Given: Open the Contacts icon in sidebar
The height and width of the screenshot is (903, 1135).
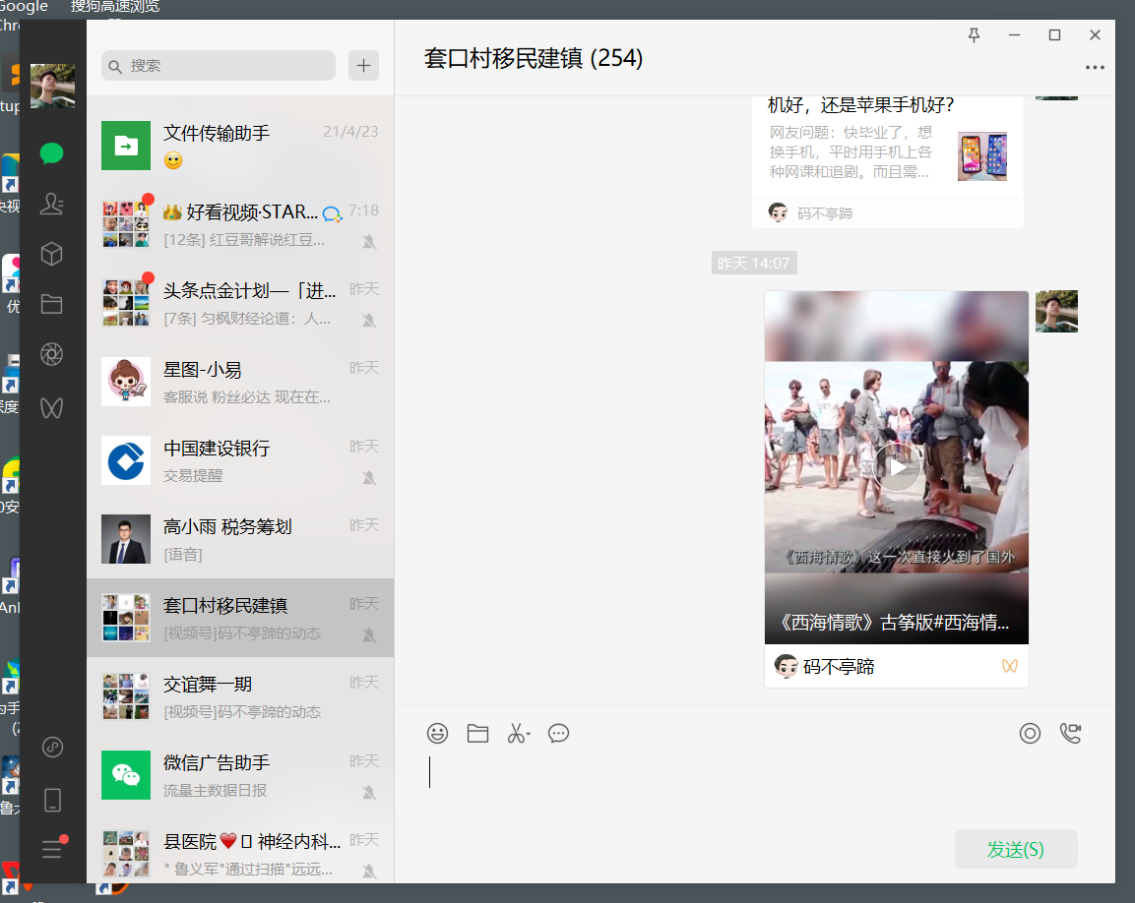Looking at the screenshot, I should pyautogui.click(x=52, y=204).
